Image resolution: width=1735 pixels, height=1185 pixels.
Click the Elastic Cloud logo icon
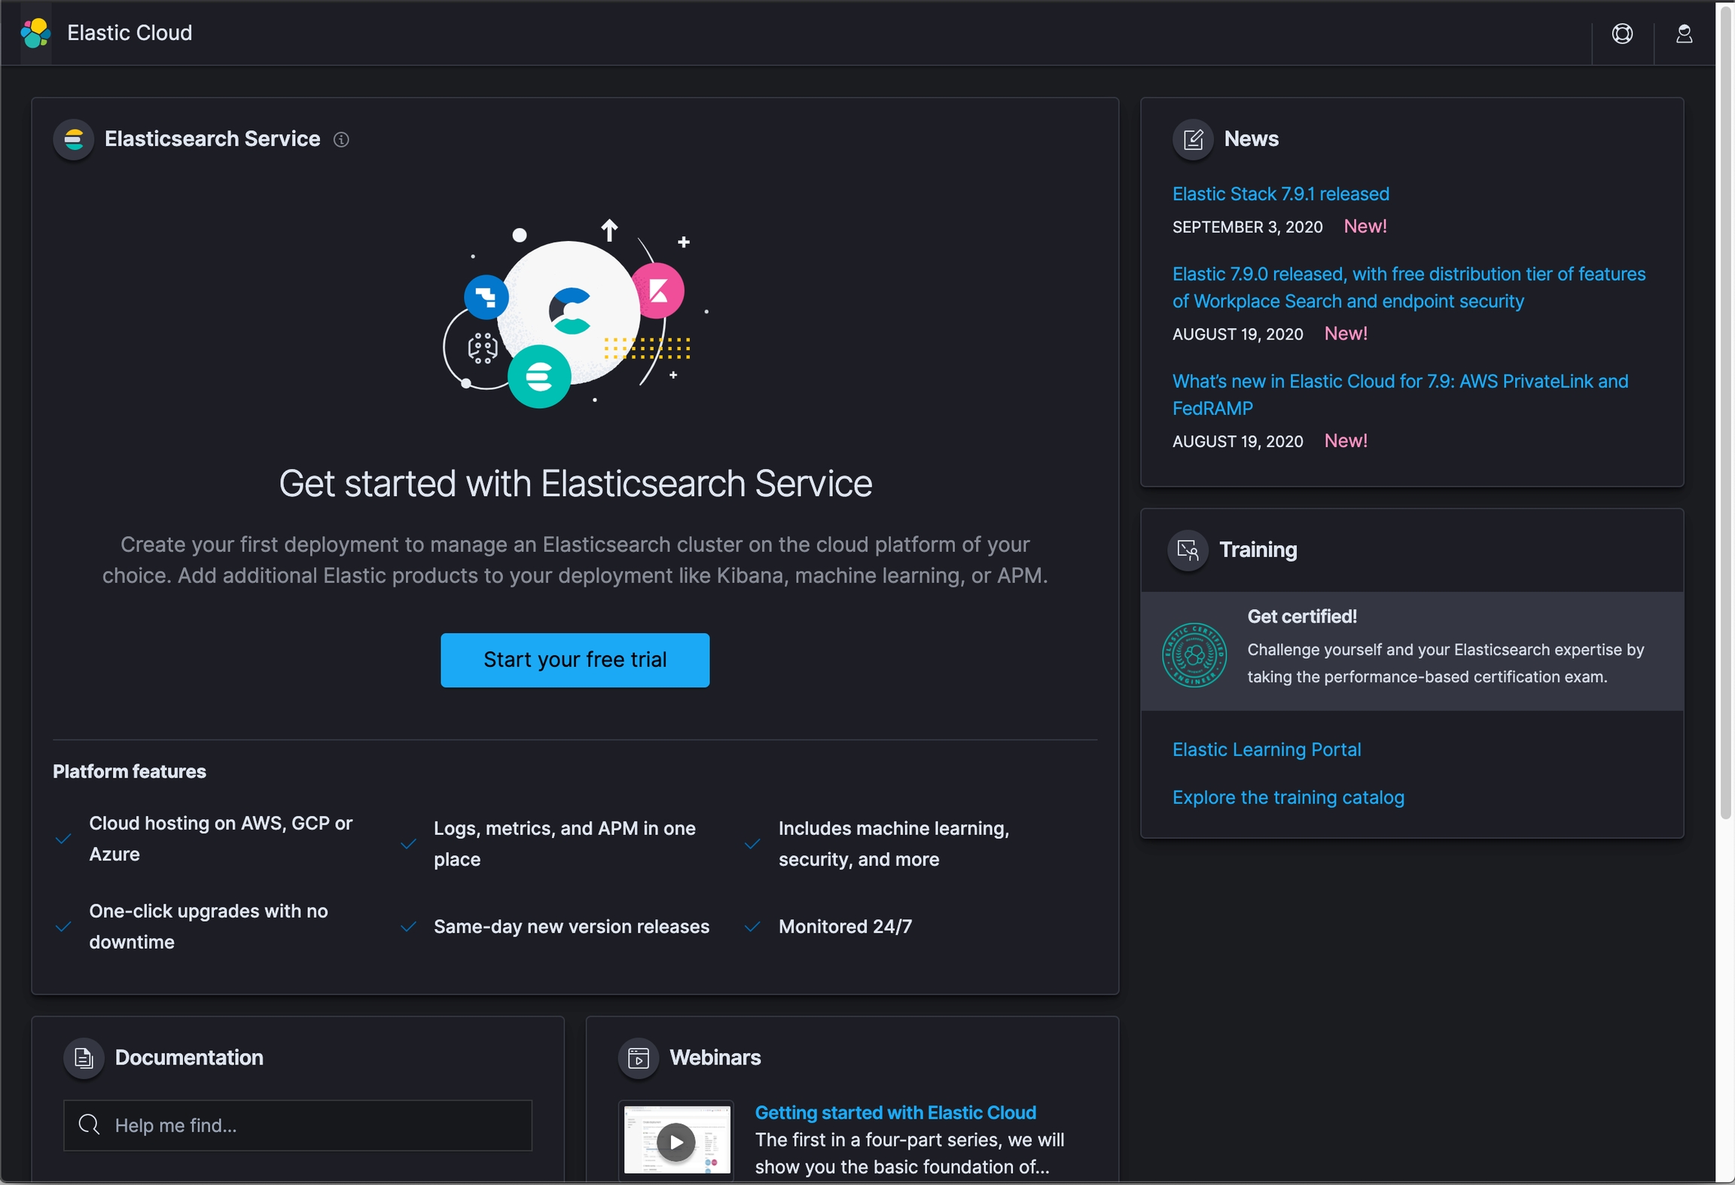pos(35,33)
